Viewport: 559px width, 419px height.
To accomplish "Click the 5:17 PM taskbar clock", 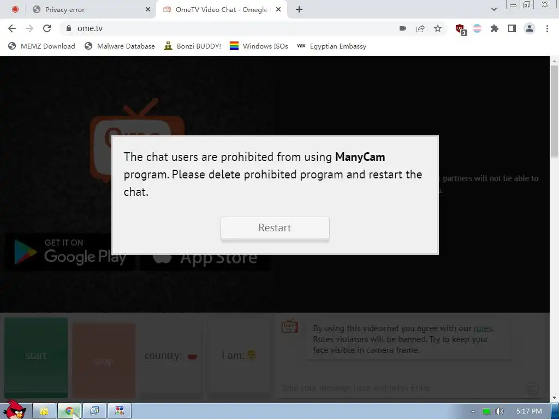I will pos(529,411).
